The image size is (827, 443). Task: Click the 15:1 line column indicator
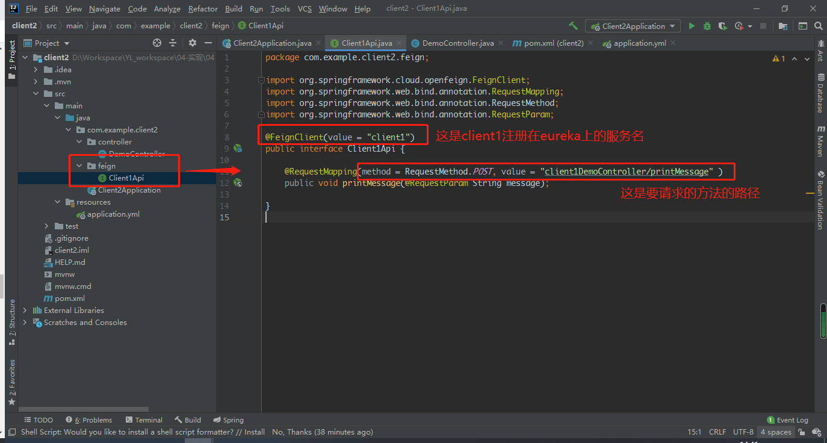click(695, 432)
